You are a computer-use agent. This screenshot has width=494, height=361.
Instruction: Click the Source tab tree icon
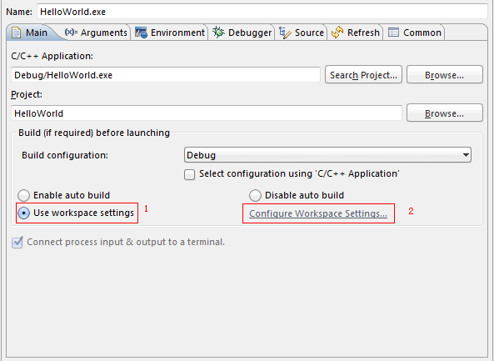click(285, 33)
